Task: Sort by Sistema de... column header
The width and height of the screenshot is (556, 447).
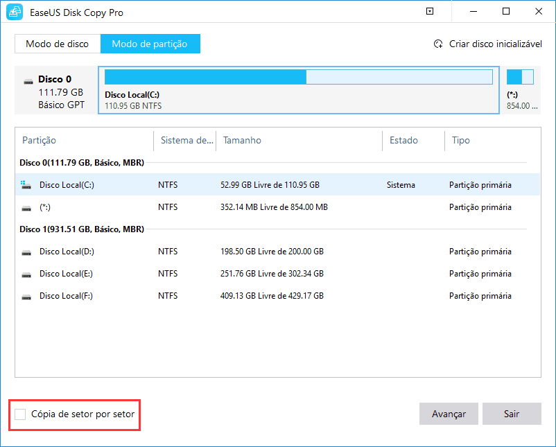Action: (187, 141)
